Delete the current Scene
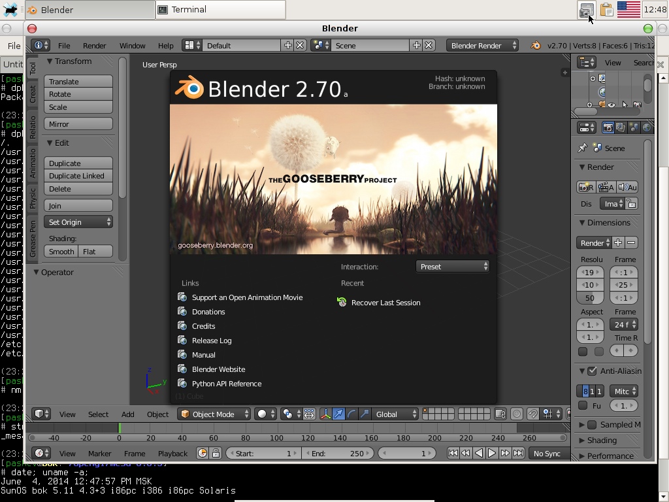Image resolution: width=669 pixels, height=502 pixels. [x=429, y=45]
